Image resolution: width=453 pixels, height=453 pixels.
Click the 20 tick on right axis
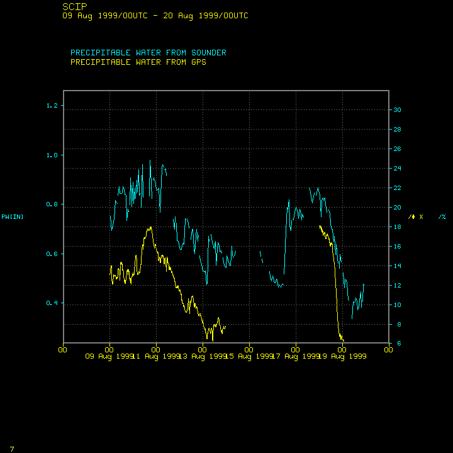(x=397, y=208)
